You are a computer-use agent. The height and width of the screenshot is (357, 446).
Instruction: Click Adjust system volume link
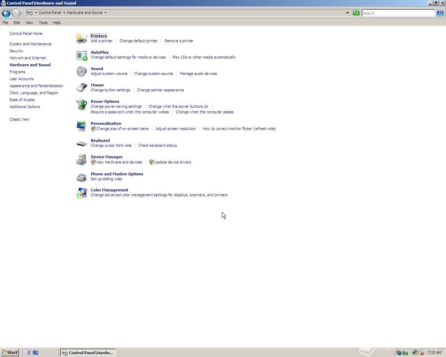tap(109, 74)
